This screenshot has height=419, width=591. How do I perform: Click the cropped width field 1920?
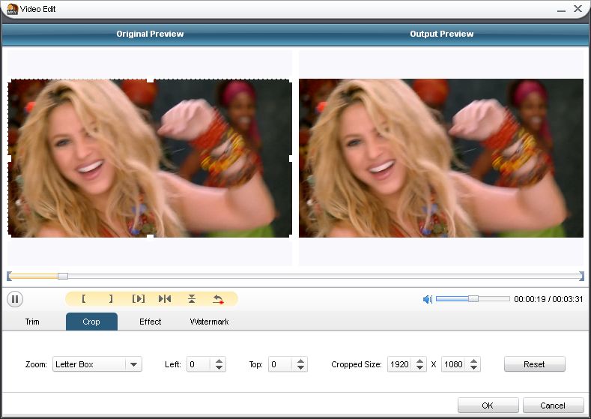tap(400, 364)
